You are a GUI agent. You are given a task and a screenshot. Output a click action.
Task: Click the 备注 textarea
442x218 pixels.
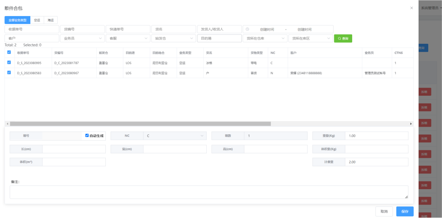tap(209, 192)
